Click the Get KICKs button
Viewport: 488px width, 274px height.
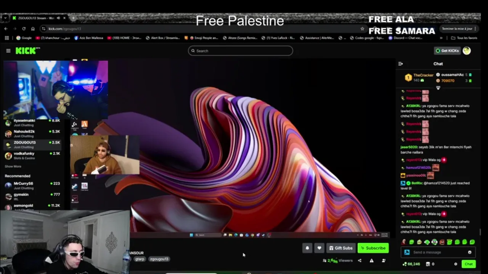click(447, 51)
